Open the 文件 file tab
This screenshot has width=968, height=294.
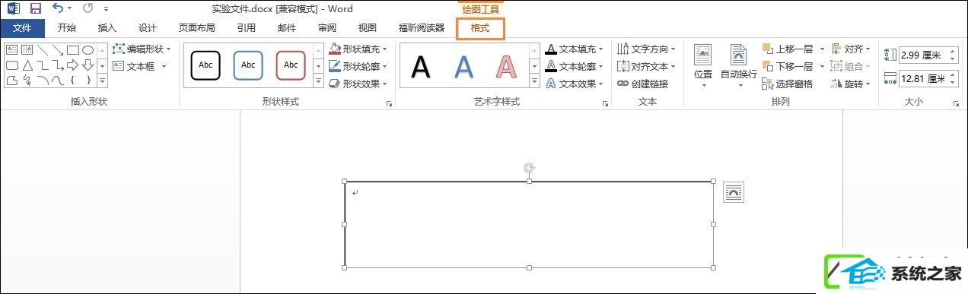[22, 28]
